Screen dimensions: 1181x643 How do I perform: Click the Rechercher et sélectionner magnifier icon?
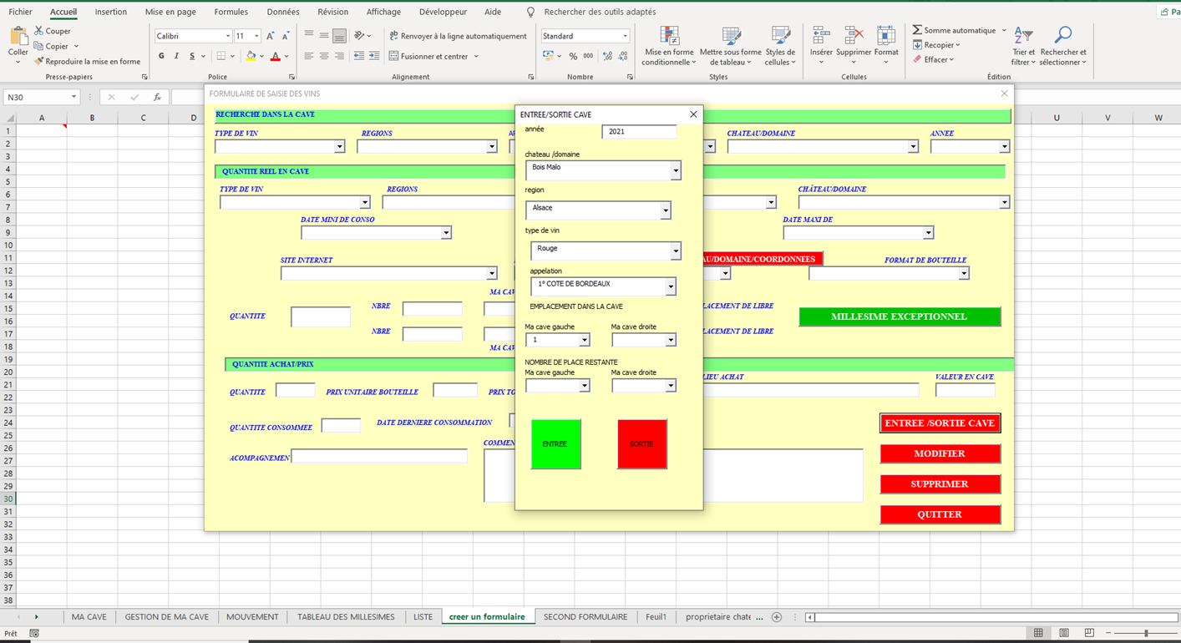[1062, 36]
